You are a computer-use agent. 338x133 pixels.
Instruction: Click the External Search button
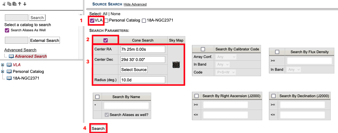click(x=44, y=40)
